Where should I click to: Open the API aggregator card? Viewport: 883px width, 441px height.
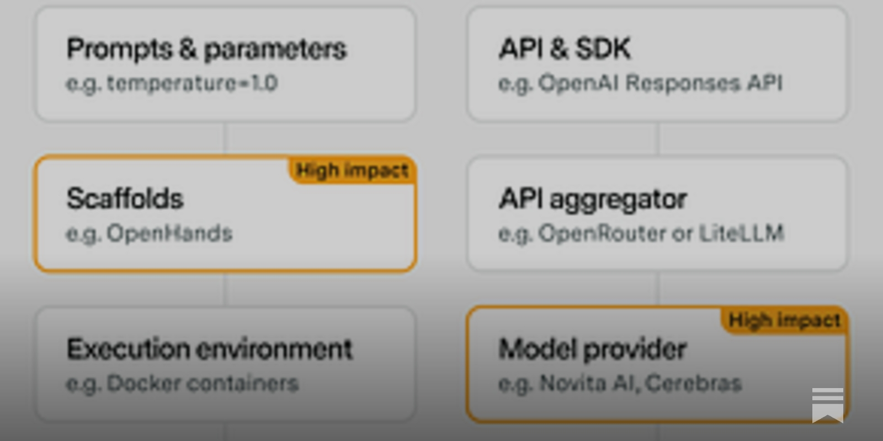(657, 214)
